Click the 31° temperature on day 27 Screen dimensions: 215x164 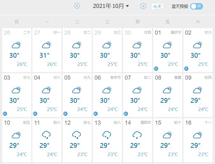(x=45, y=56)
